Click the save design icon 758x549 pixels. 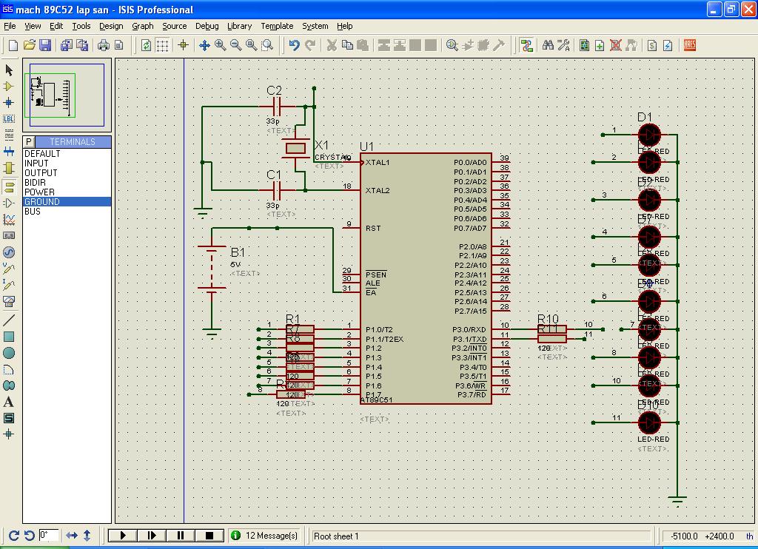point(45,45)
